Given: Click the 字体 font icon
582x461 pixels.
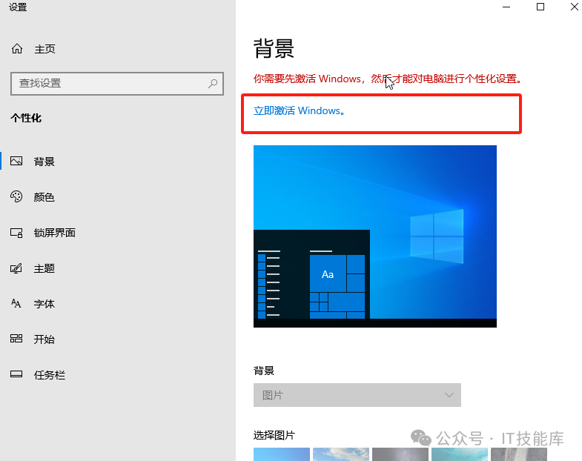Looking at the screenshot, I should (x=16, y=304).
